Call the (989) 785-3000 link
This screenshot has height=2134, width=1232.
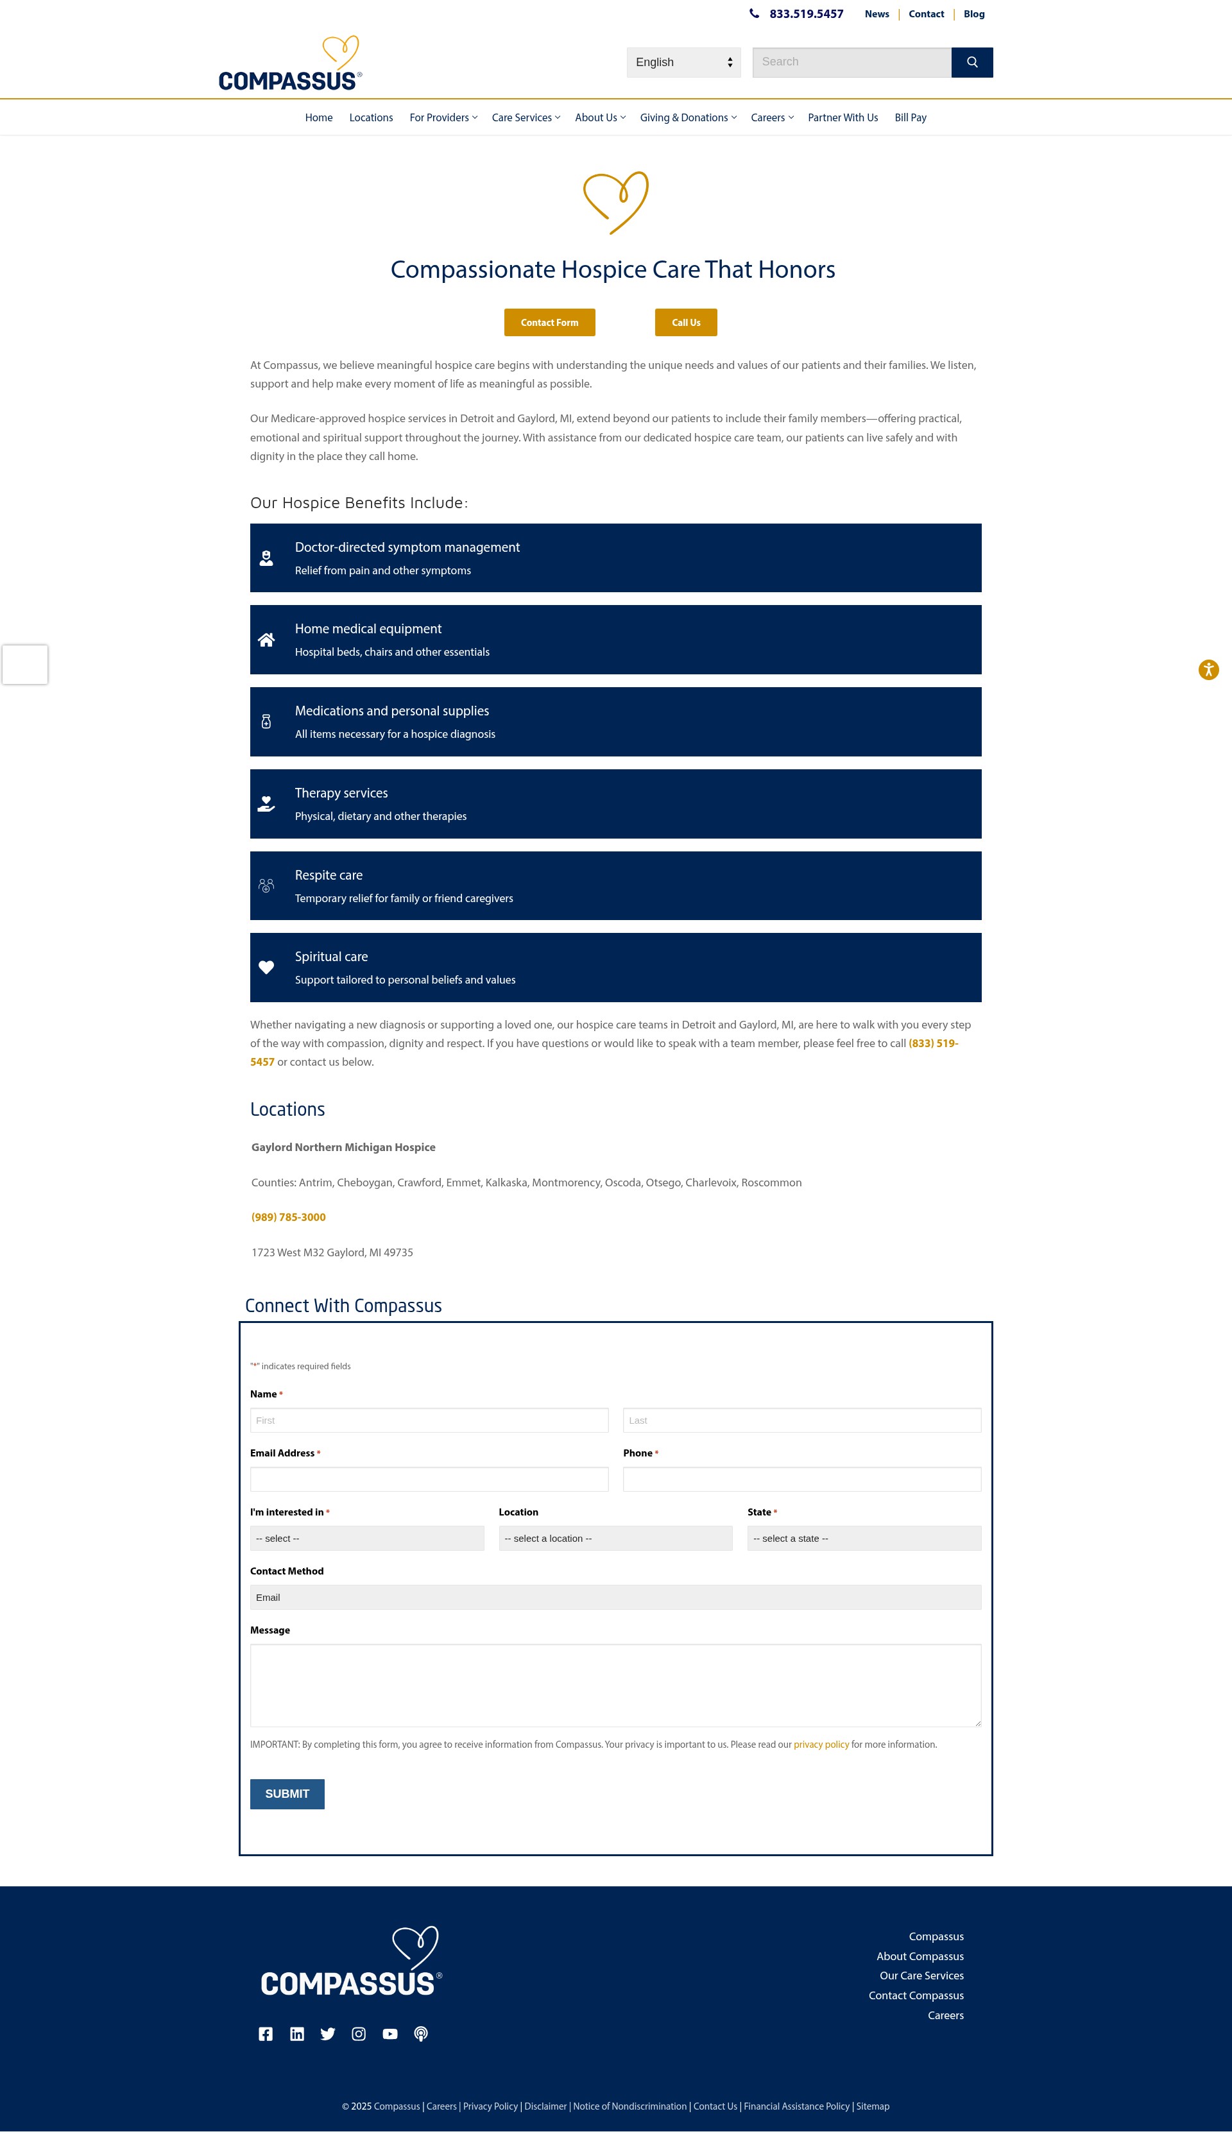click(x=289, y=1217)
